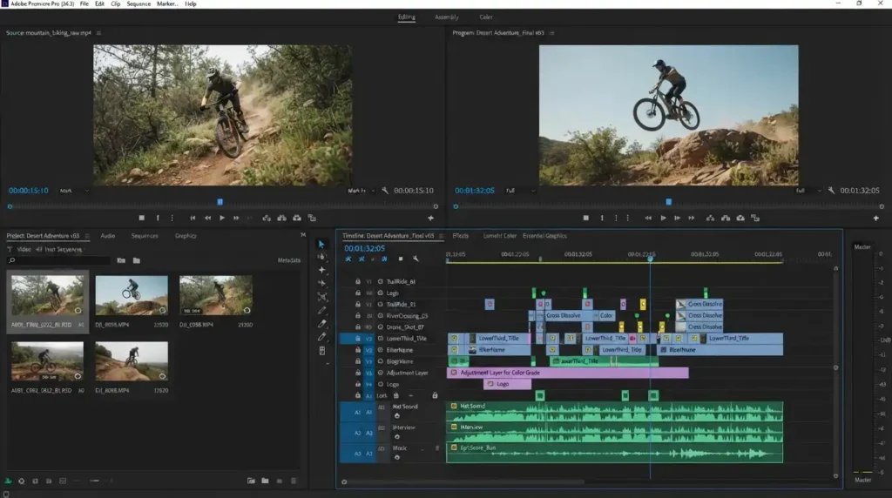Screen dimensions: 892x498
Task: Open the Sequences tab in Project panel
Action: (145, 235)
